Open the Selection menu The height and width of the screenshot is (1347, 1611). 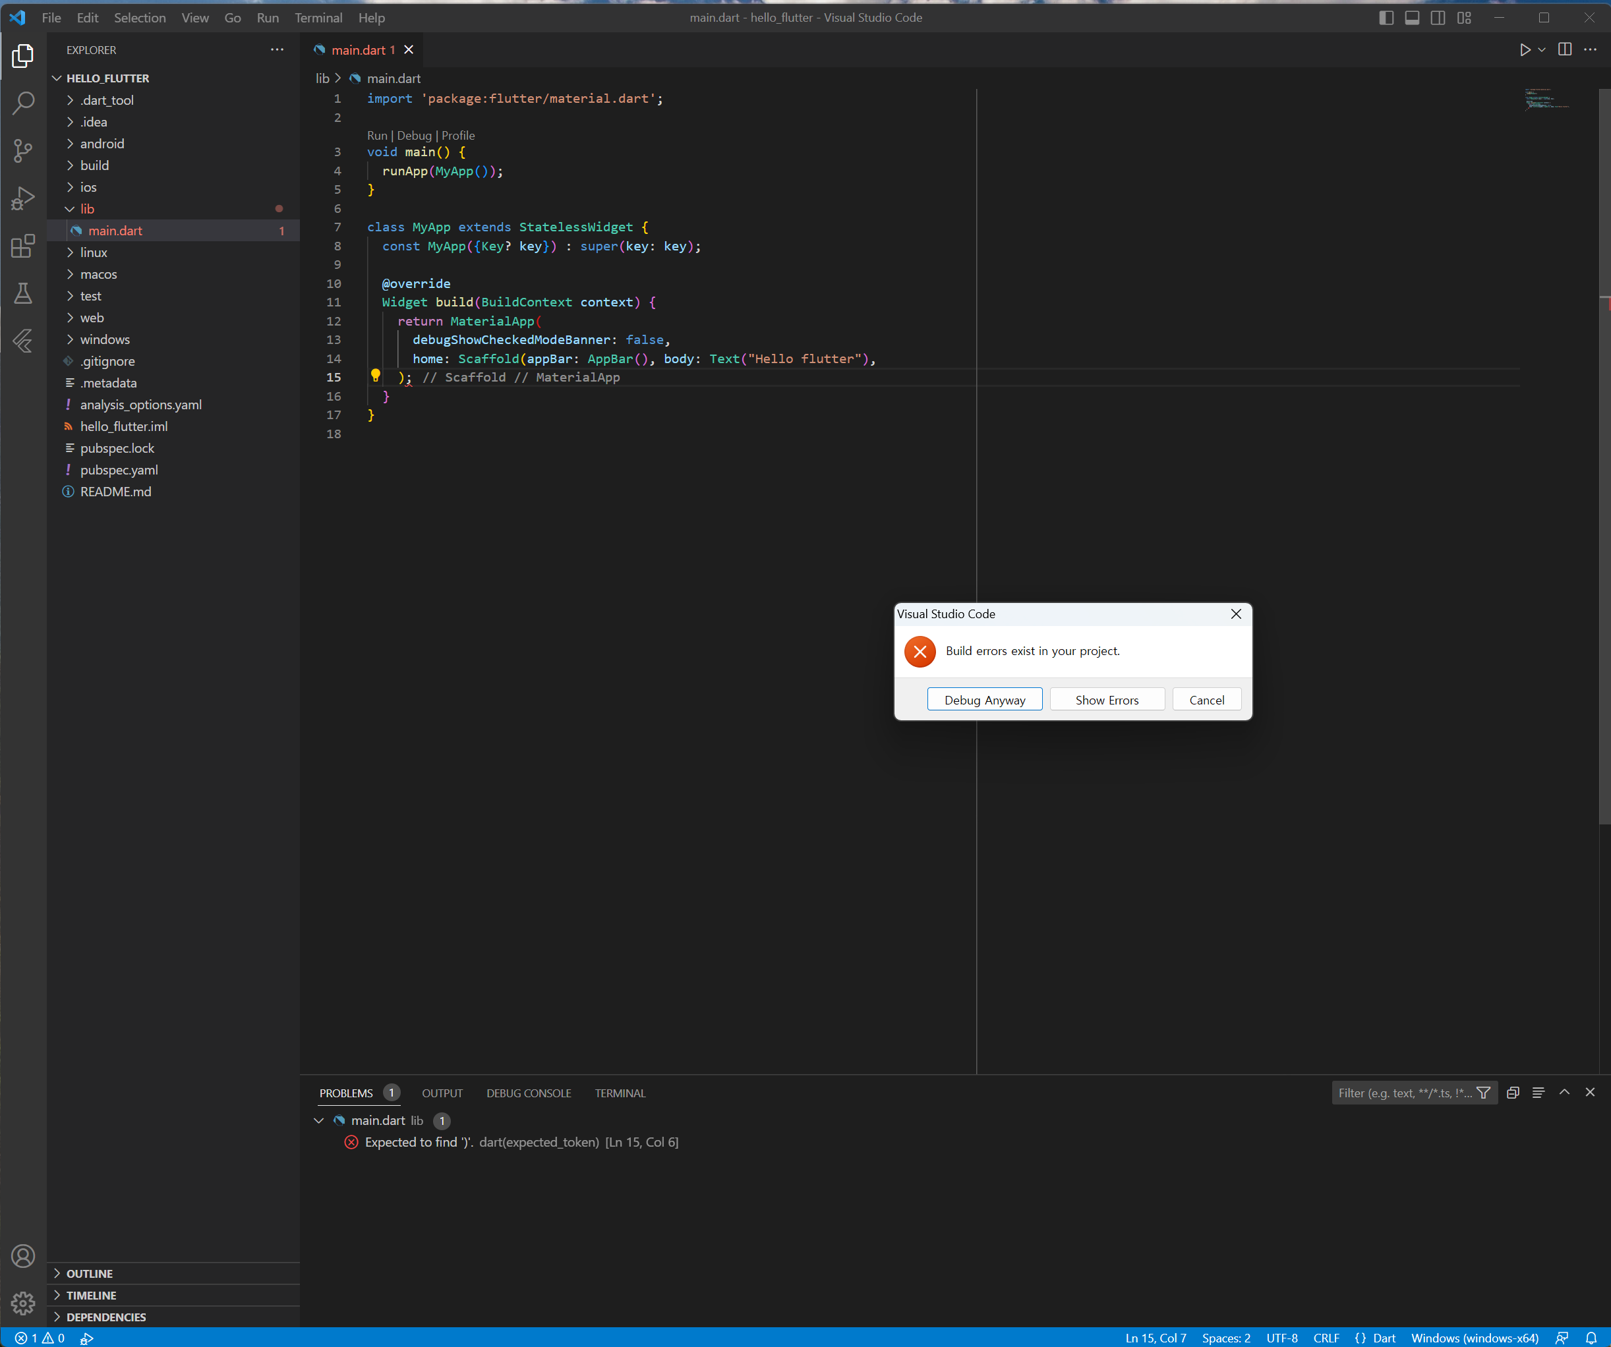click(140, 18)
